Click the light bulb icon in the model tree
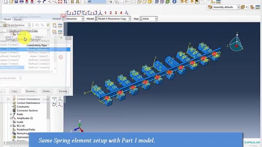262x147 pixels. (48, 25)
